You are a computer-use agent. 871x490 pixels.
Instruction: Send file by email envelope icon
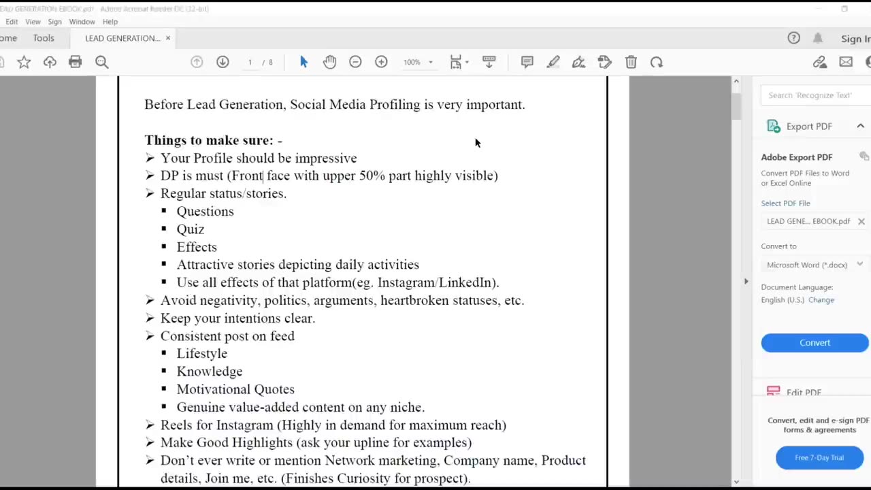pyautogui.click(x=846, y=63)
